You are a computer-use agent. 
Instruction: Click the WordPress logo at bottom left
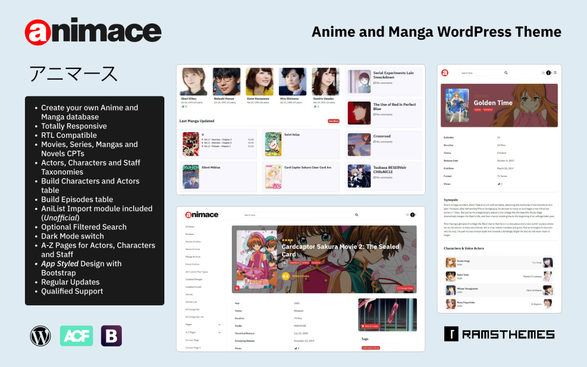pyautogui.click(x=41, y=335)
